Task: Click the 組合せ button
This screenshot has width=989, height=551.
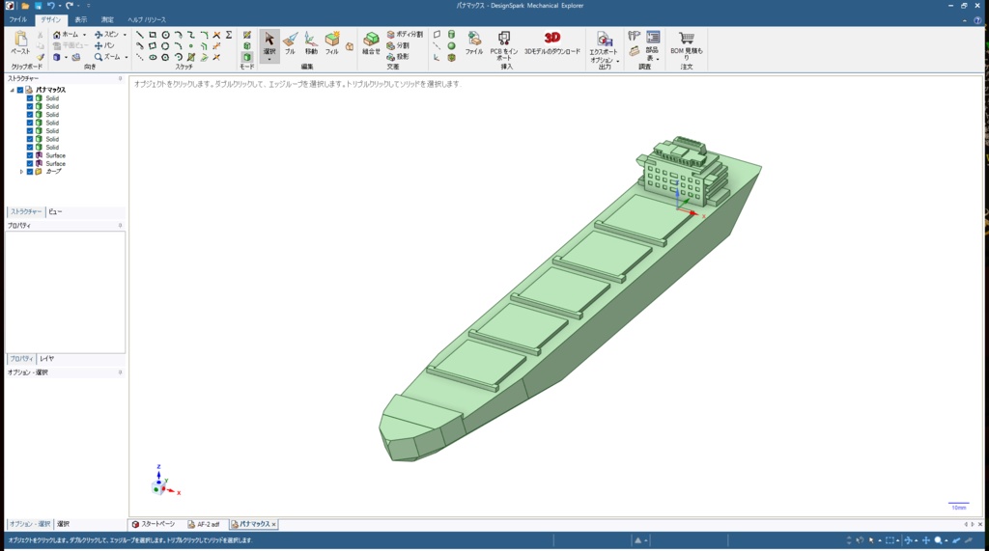Action: [371, 43]
